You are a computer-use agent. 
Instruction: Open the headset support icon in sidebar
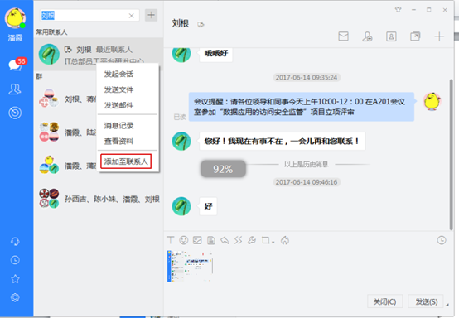[x=15, y=242]
